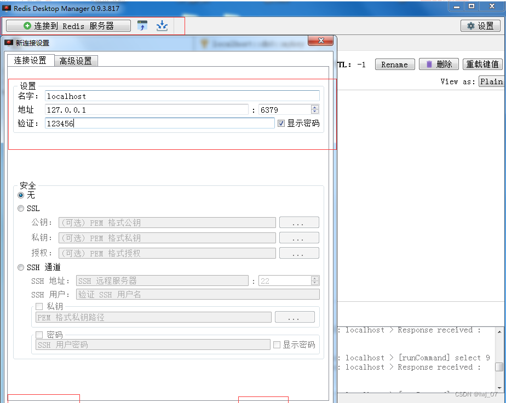This screenshot has height=403, width=506.
Task: Increase the Redis port with the up arrow
Action: pos(315,107)
